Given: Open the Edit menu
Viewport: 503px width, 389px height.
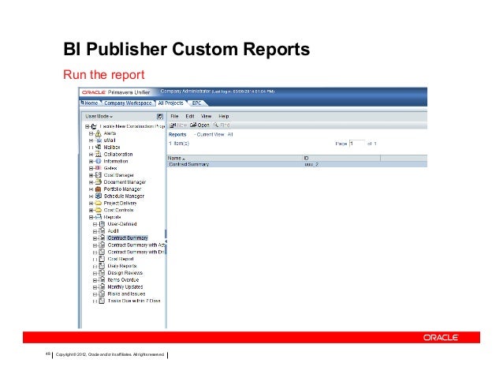Looking at the screenshot, I should (x=190, y=116).
